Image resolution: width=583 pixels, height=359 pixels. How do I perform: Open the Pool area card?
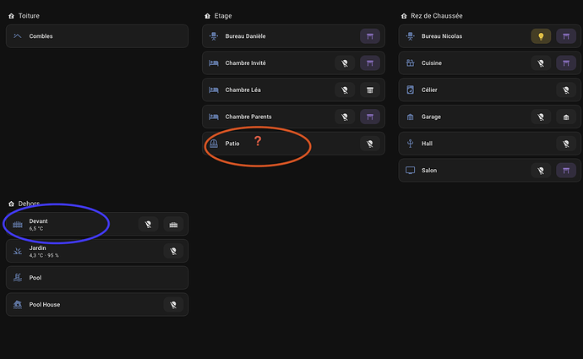click(96, 278)
